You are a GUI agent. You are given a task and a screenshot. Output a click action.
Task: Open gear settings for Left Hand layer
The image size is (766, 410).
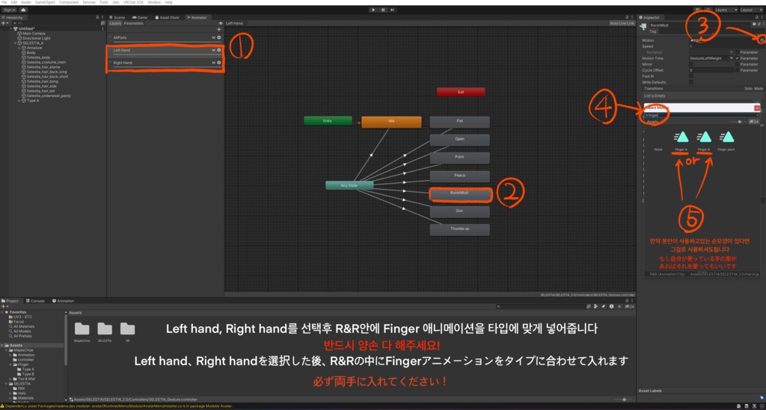(x=219, y=50)
